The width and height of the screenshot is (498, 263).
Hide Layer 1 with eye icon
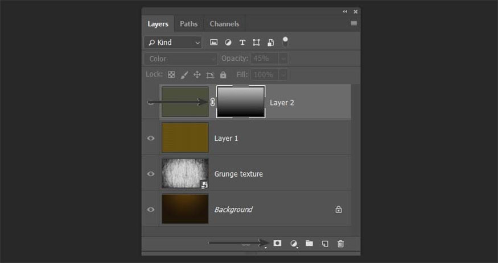(151, 138)
